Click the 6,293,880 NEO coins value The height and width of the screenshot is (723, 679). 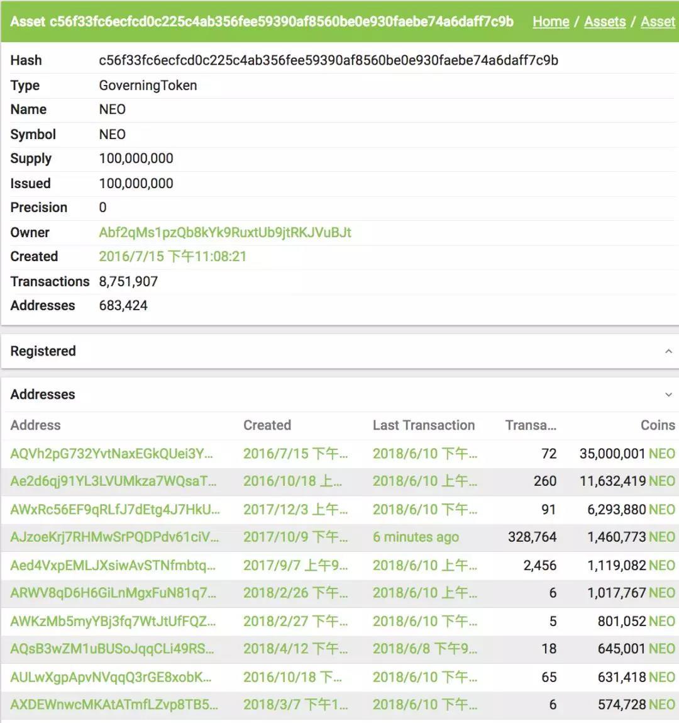(x=631, y=510)
